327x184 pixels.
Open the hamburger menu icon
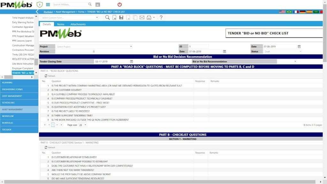coord(48,4)
